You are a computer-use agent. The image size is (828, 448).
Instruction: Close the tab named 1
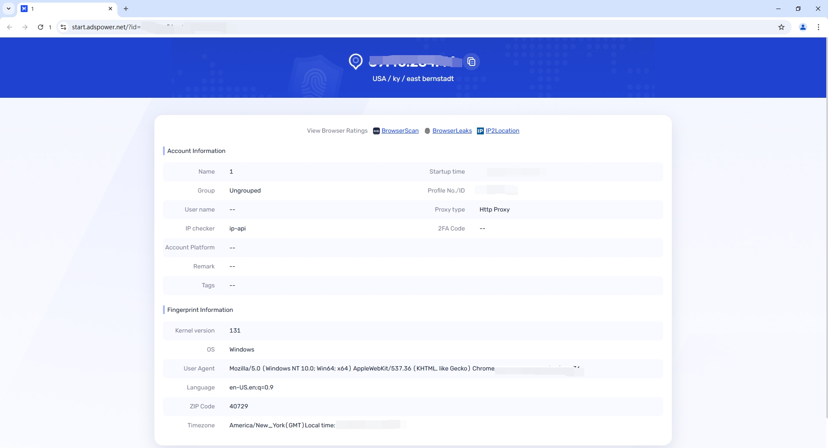(x=110, y=9)
